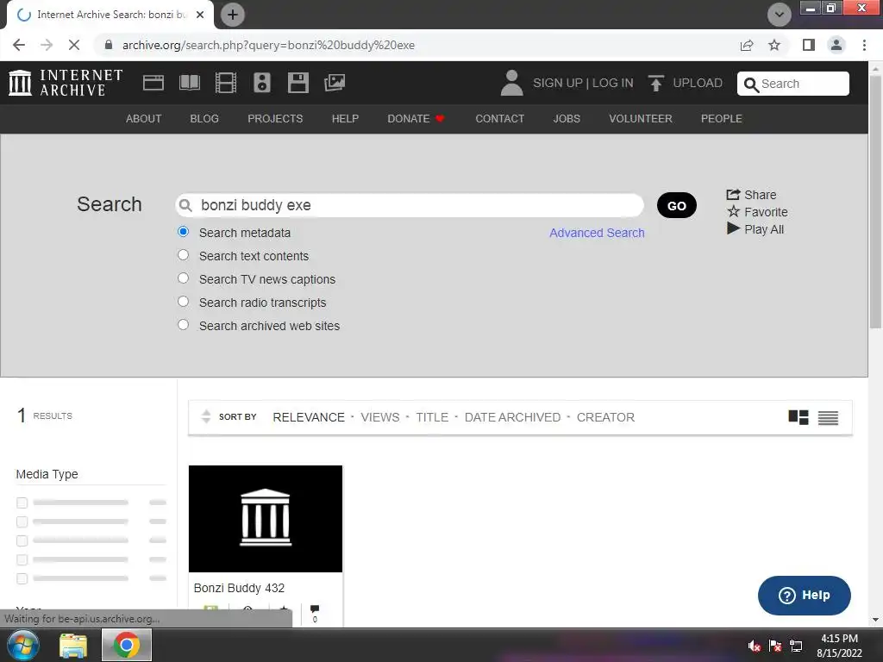883x662 pixels.
Task: Click muted volume tray icon
Action: pyautogui.click(x=754, y=646)
